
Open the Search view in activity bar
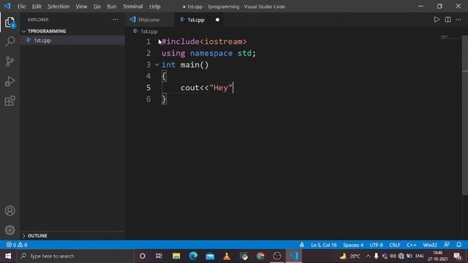click(10, 42)
